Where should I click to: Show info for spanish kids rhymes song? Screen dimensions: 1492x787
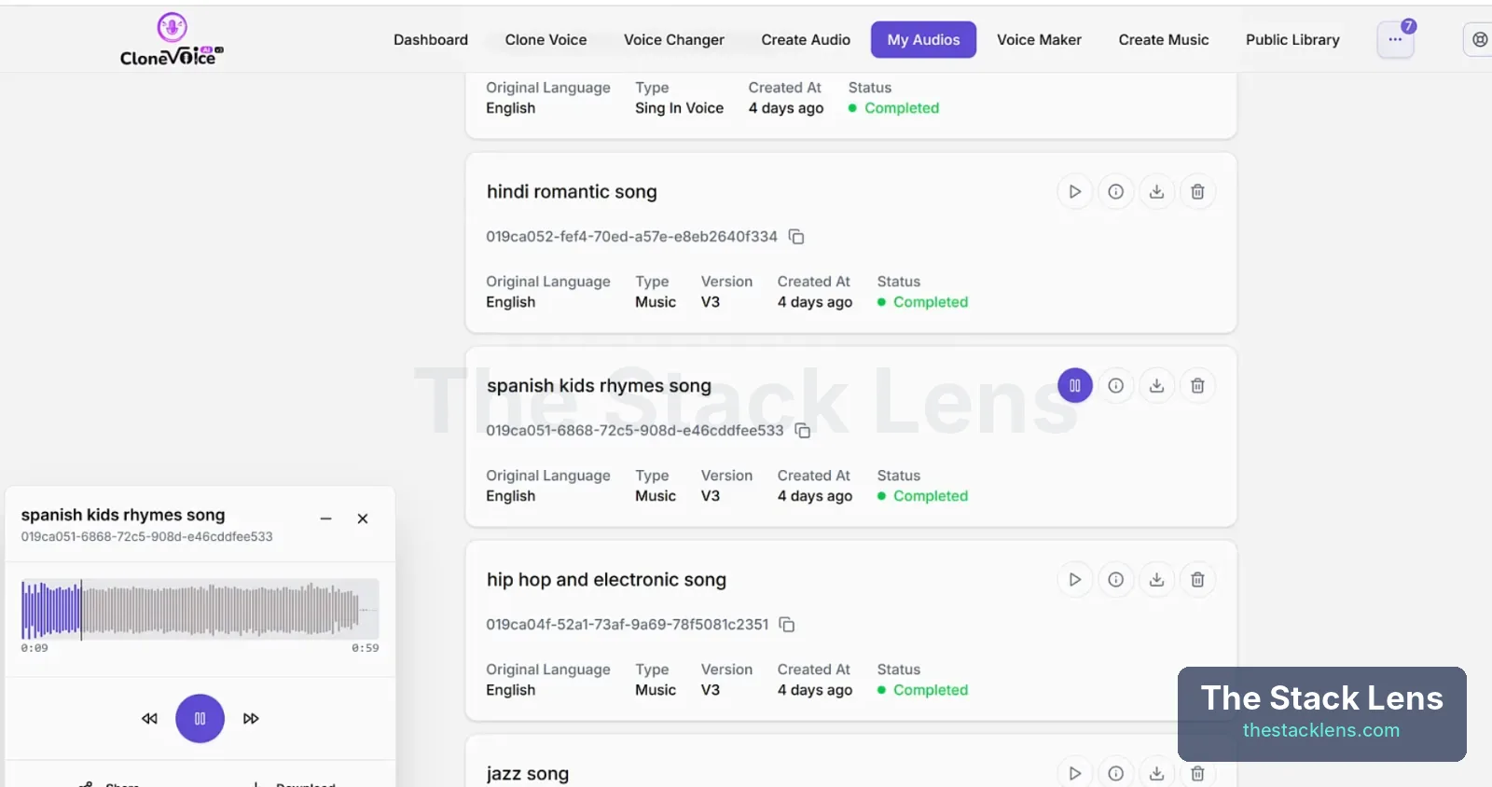pos(1115,386)
